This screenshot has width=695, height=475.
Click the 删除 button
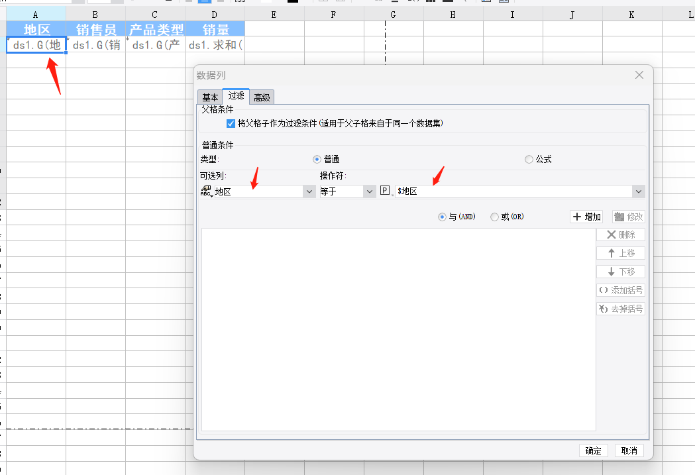pos(621,235)
